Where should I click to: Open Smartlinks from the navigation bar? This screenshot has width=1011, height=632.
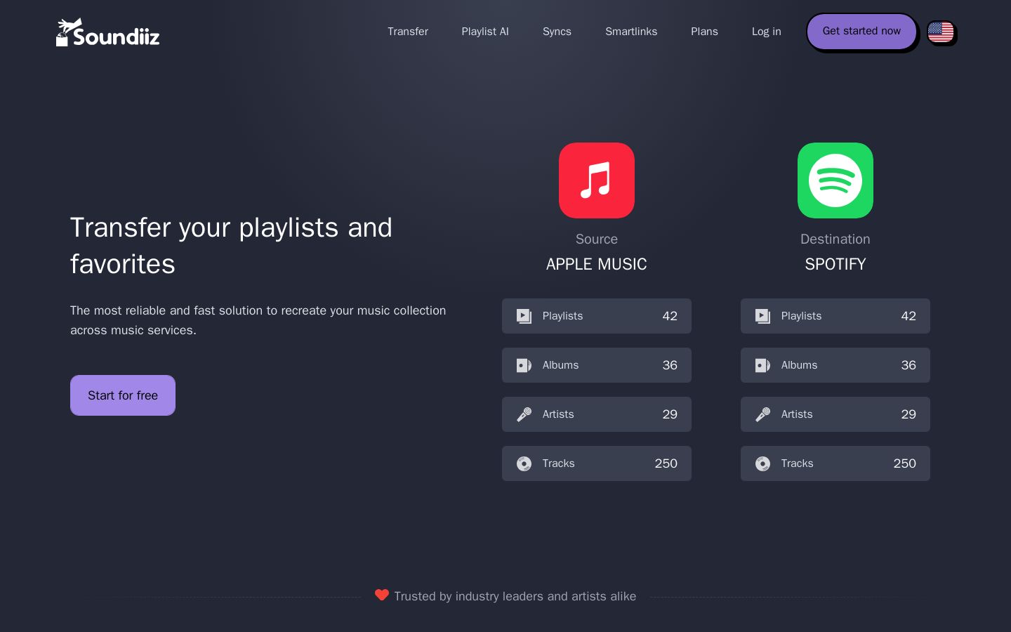coord(631,32)
